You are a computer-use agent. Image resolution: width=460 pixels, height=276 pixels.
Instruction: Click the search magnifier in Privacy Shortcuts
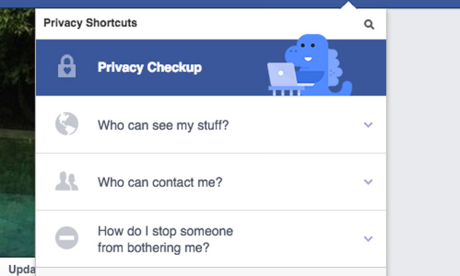[x=369, y=25]
